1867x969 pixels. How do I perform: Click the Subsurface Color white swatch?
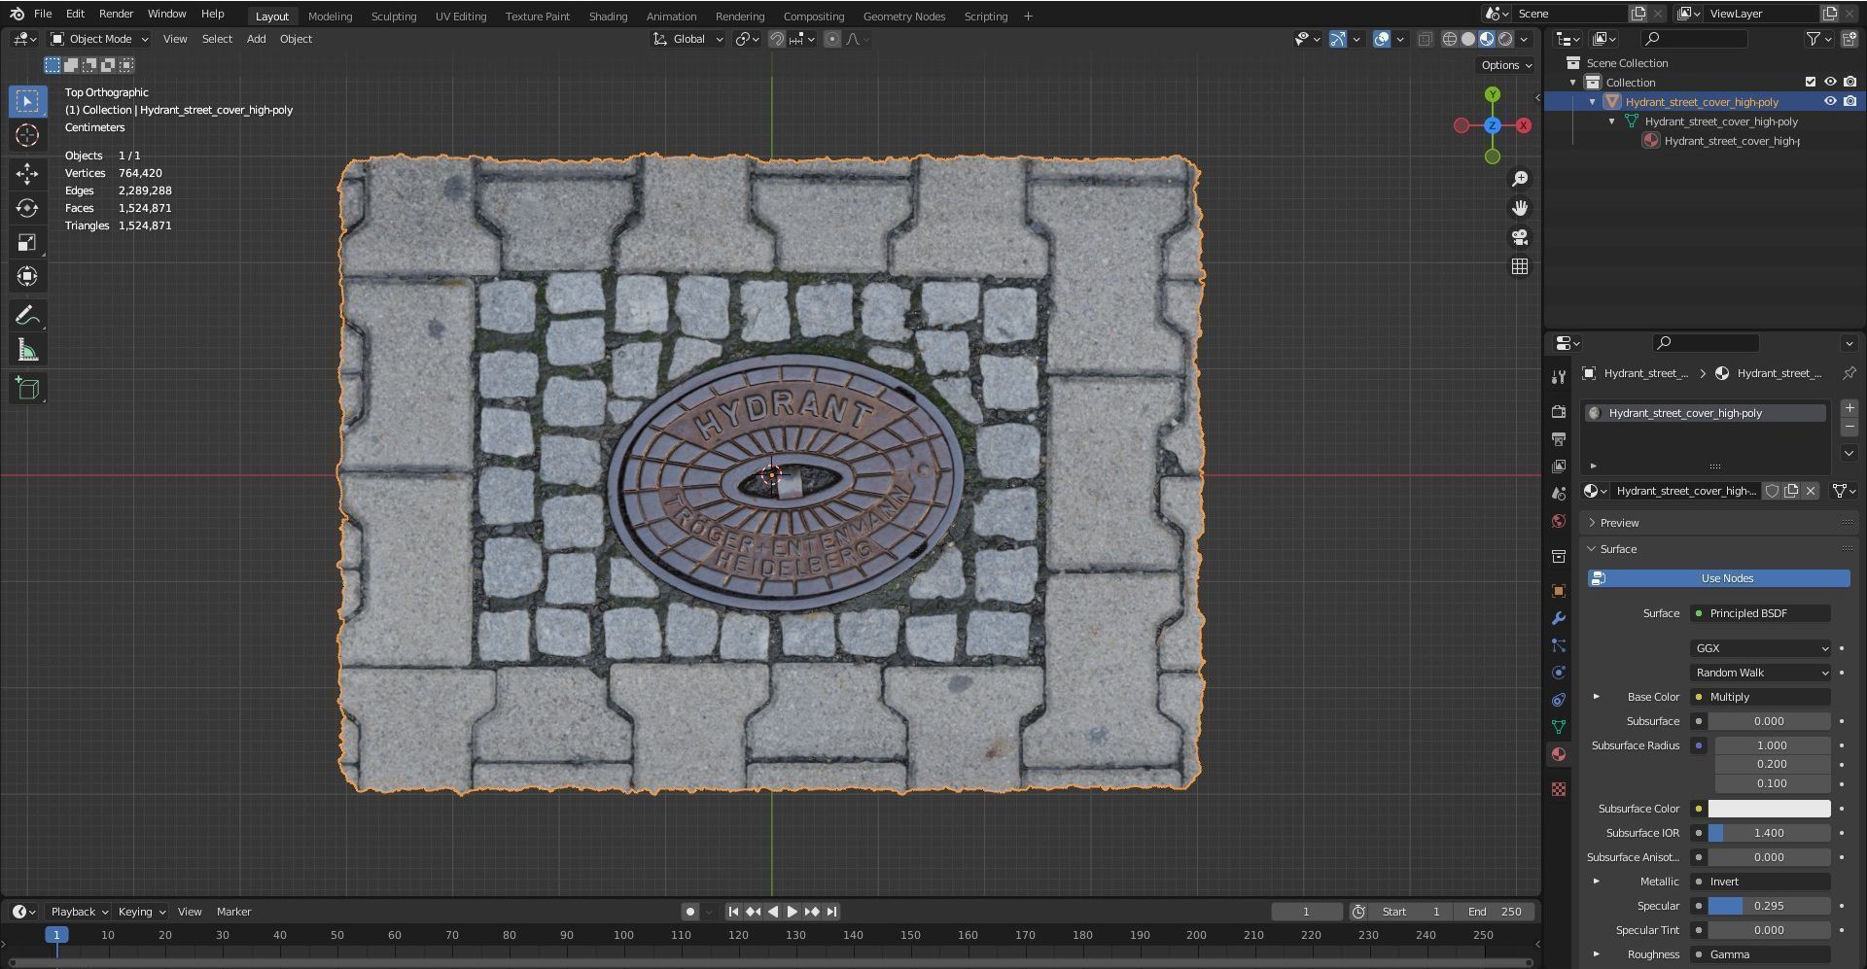point(1770,809)
